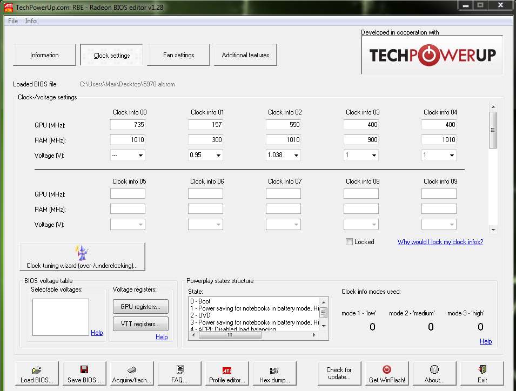Switch to the Additional features tab

[x=245, y=55]
